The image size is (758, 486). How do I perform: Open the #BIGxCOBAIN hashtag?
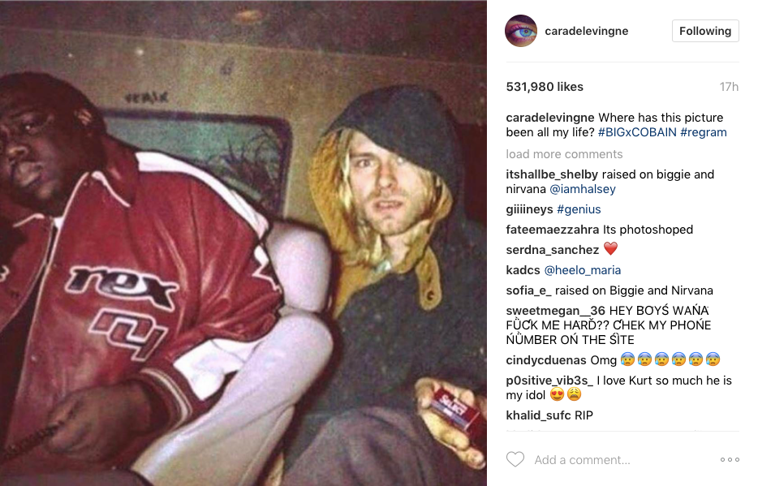(x=637, y=132)
